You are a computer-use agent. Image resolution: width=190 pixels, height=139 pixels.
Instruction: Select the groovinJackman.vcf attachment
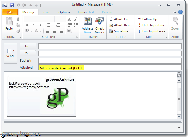(x=61, y=68)
